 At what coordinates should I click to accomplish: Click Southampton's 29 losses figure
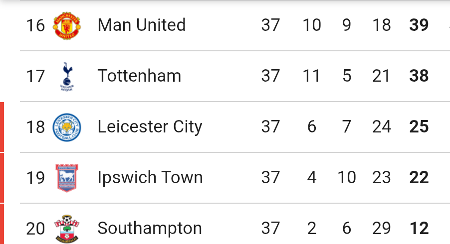tap(382, 228)
